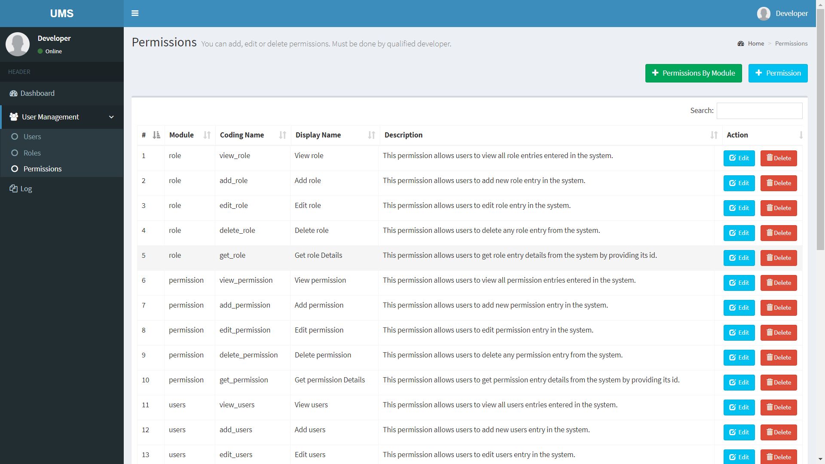Image resolution: width=825 pixels, height=464 pixels.
Task: Delete the get_role permission
Action: click(779, 258)
